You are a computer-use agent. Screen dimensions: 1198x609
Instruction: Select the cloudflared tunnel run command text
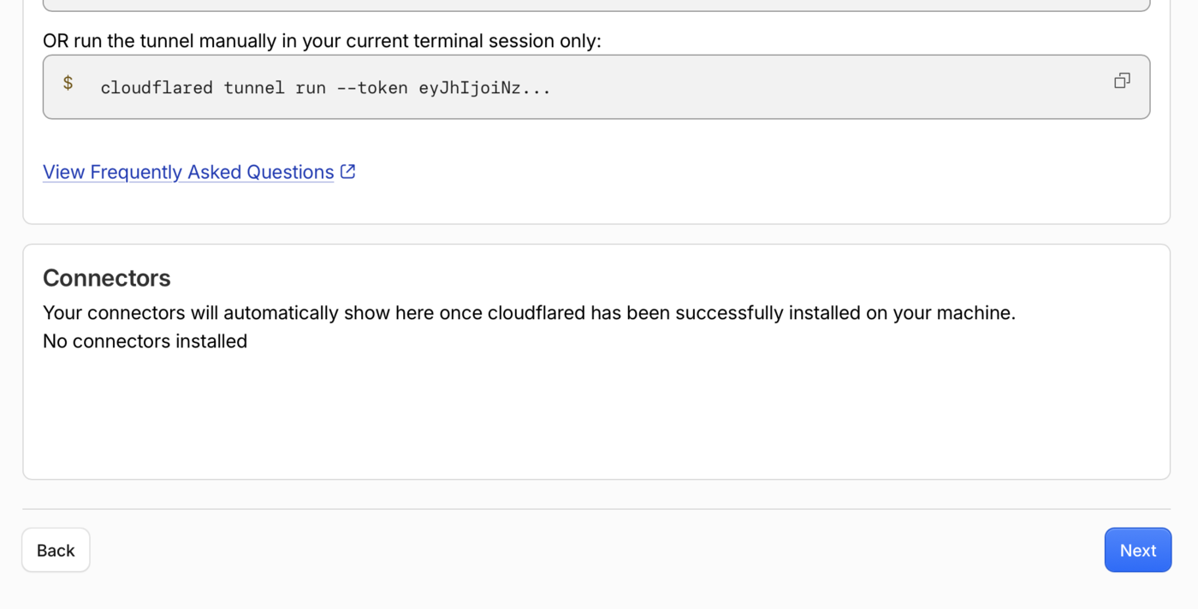(x=325, y=87)
